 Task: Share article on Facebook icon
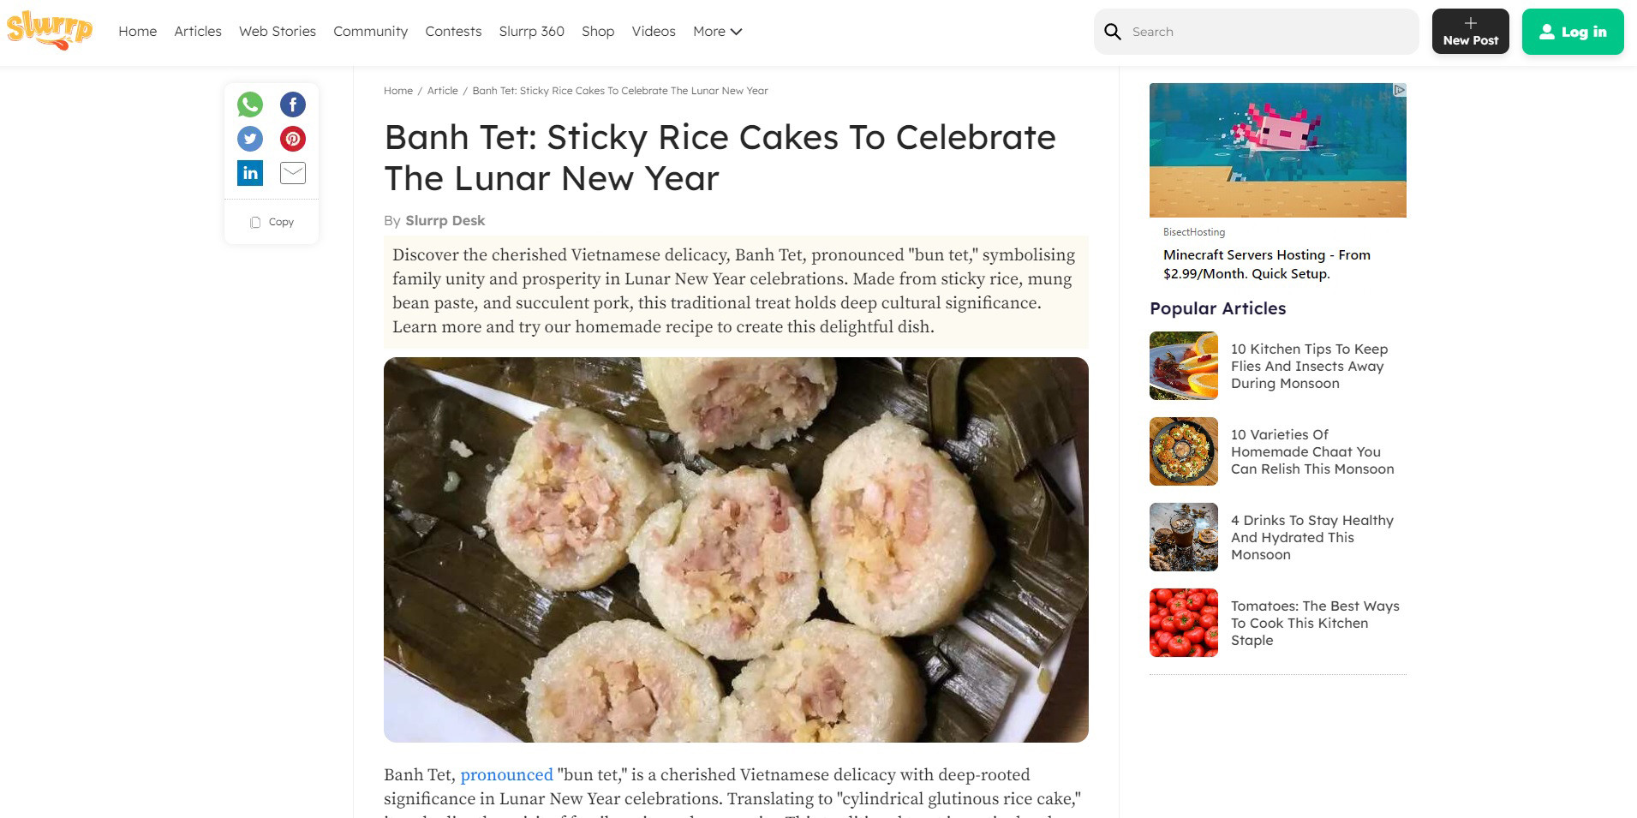click(x=293, y=104)
